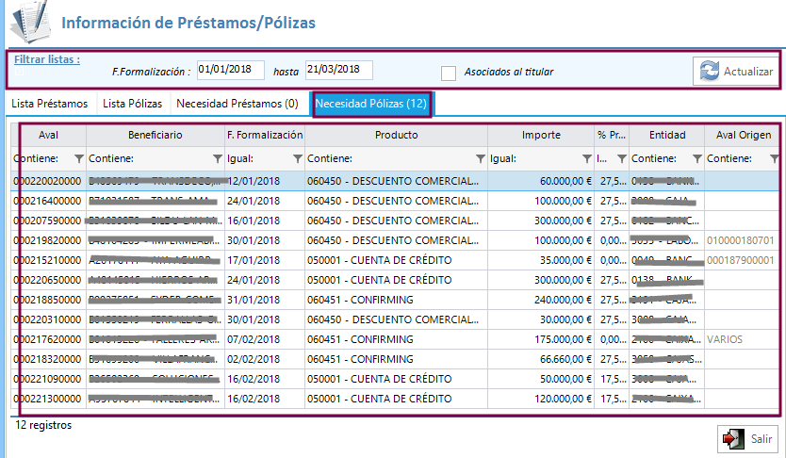Open filter icon in Entidad column
This screenshot has height=458, width=786.
coord(696,159)
